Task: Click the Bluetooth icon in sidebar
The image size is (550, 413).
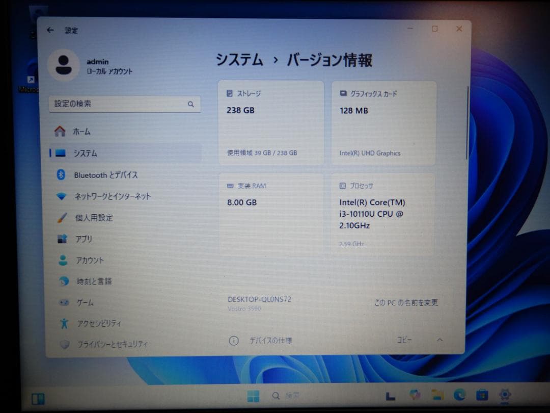Action: tap(61, 174)
